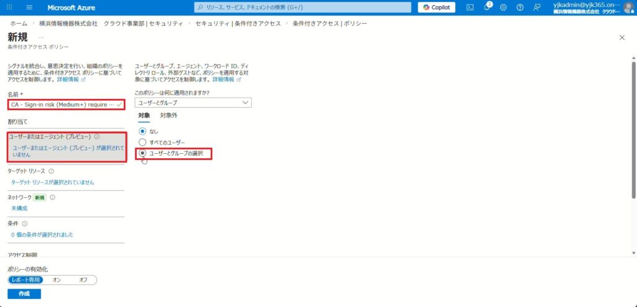This screenshot has width=637, height=307.
Task: Click info icon next to 条件
Action: click(25, 224)
